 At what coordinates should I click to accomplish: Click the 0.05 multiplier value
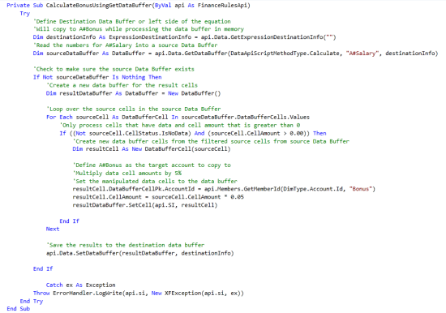click(x=238, y=197)
